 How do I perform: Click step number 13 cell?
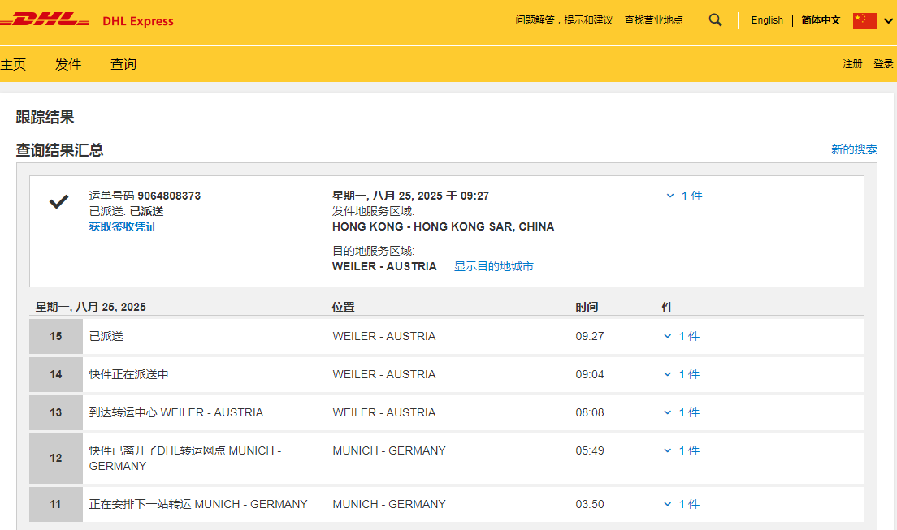[56, 412]
